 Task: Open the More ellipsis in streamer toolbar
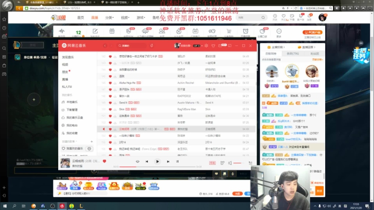pos(279,31)
